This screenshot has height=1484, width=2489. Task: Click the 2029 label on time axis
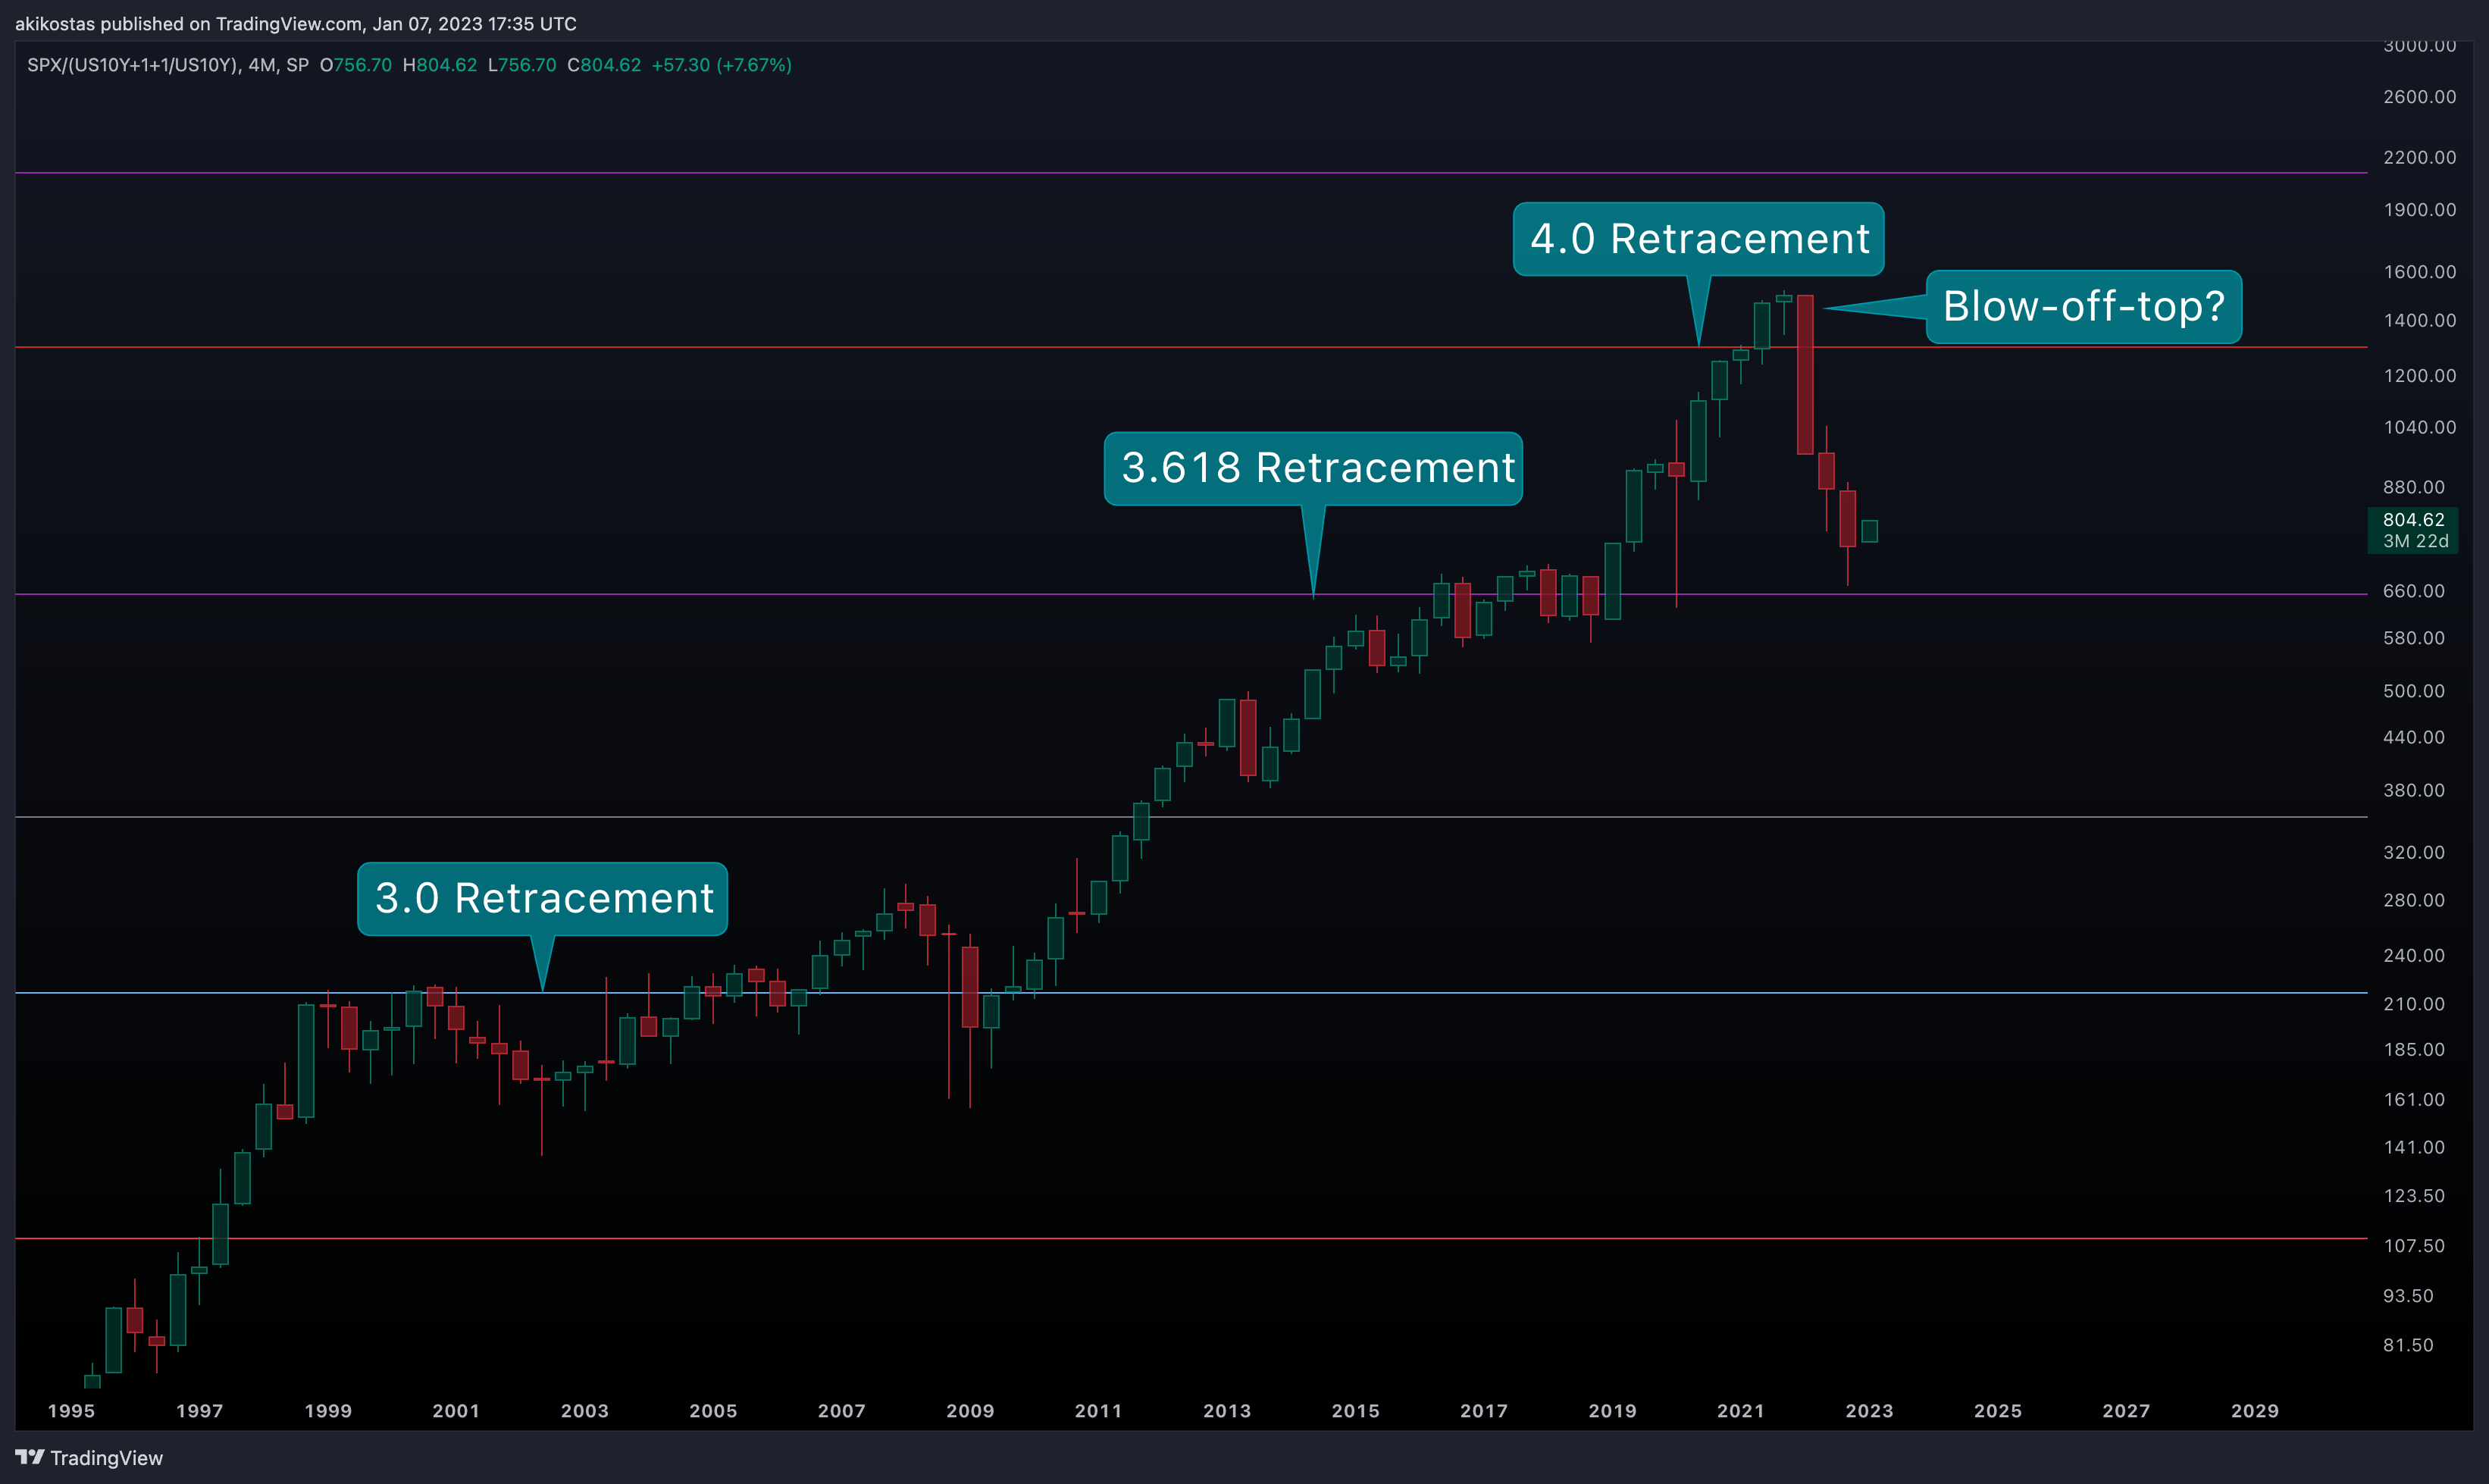pyautogui.click(x=2255, y=1411)
